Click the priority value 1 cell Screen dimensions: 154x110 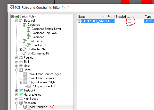tap(111, 21)
